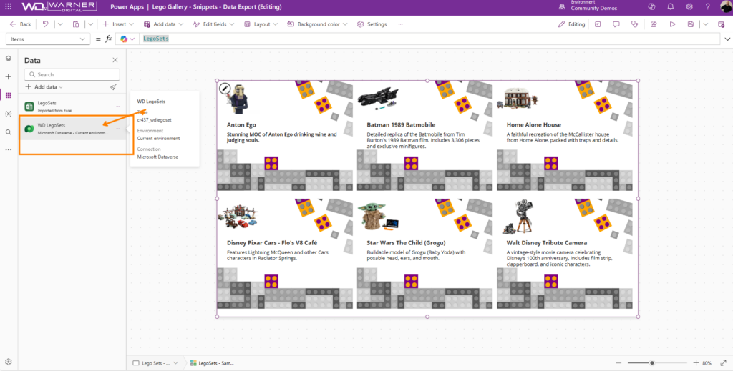Click into the LegoSets formula bar
Viewport: 733px width, 371px height.
coord(429,39)
